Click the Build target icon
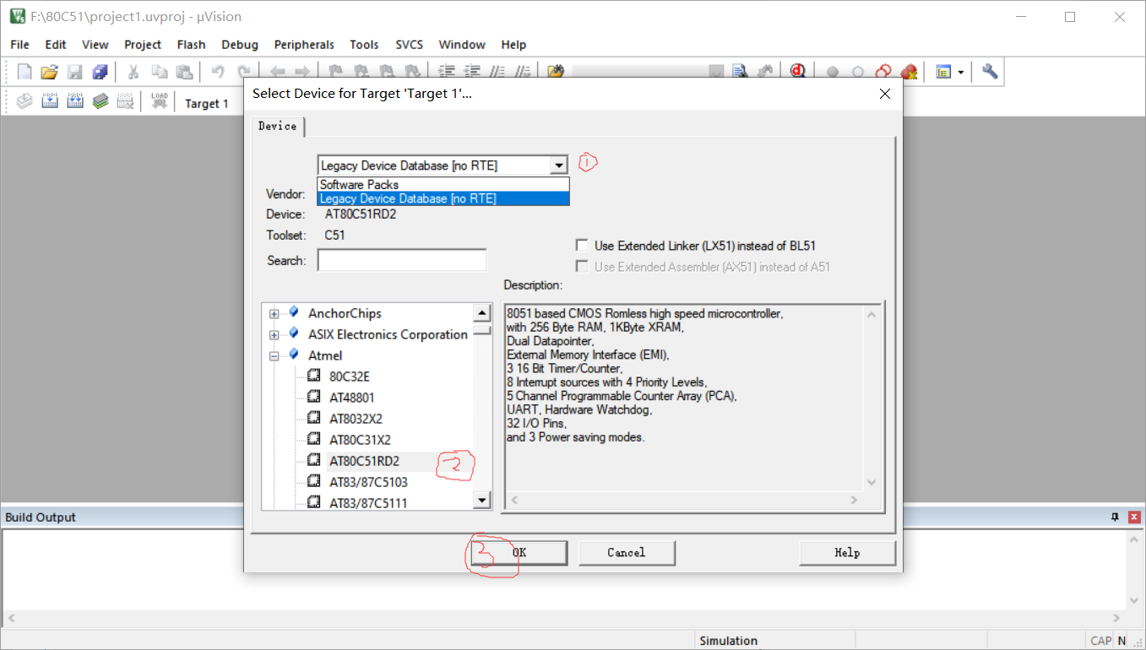This screenshot has width=1146, height=650. [x=50, y=102]
